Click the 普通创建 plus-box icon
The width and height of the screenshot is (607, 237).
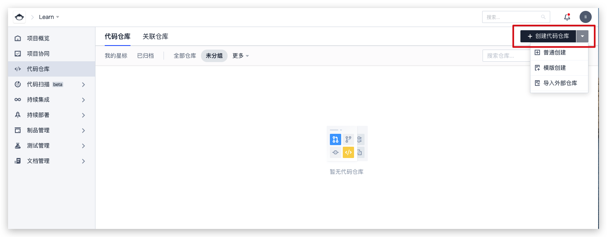[x=537, y=52]
